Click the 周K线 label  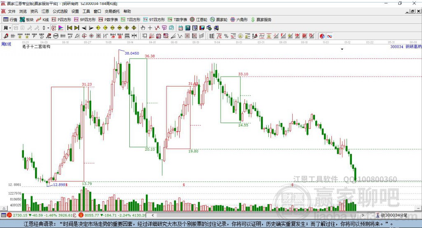[6, 44]
